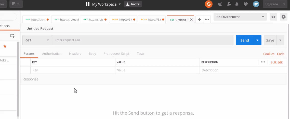Click the heart icon in top bar
The image size is (290, 119).
click(245, 4)
